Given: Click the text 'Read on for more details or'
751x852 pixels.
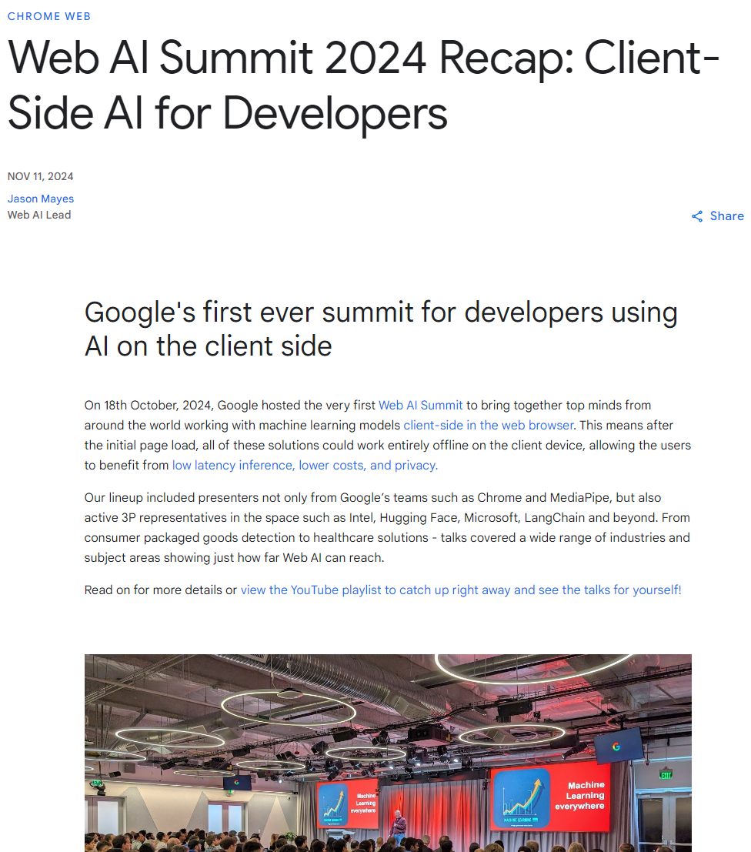Looking at the screenshot, I should (160, 590).
